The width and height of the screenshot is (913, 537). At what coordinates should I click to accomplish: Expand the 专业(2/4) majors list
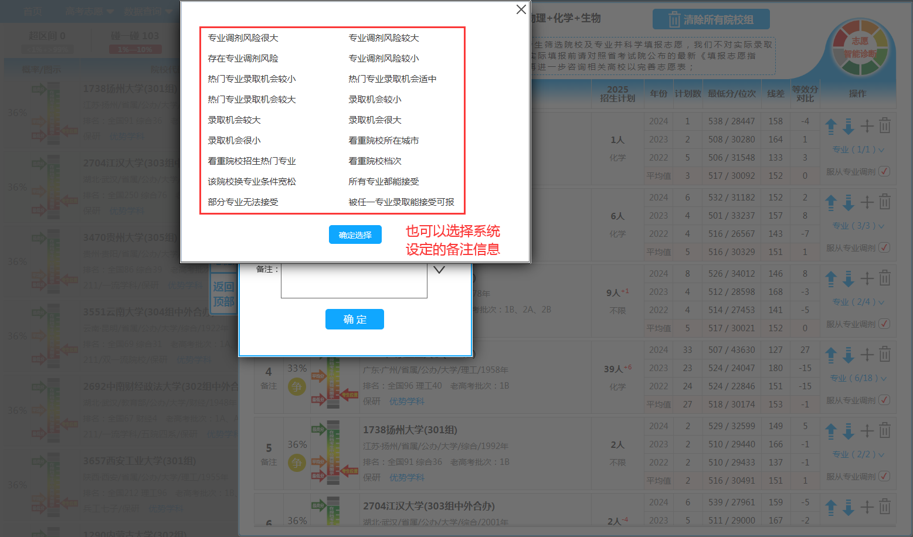click(x=858, y=302)
